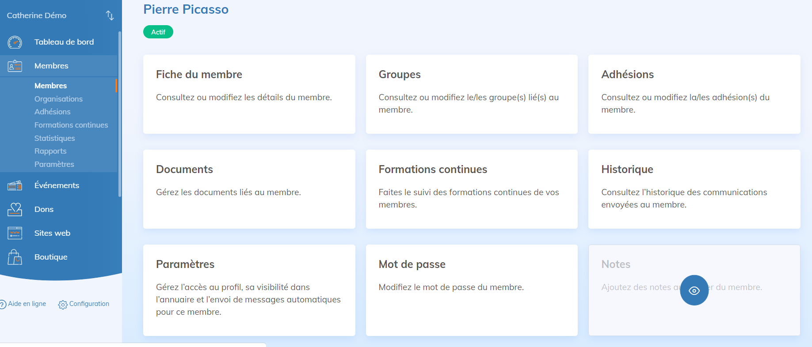Click the Configuration gear icon

click(x=63, y=305)
